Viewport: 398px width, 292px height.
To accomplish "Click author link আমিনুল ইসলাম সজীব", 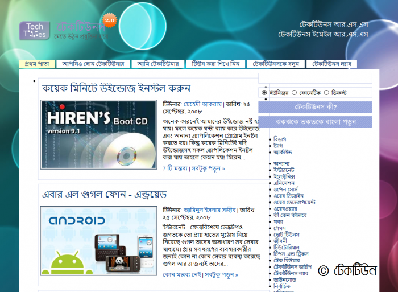I will (x=210, y=210).
